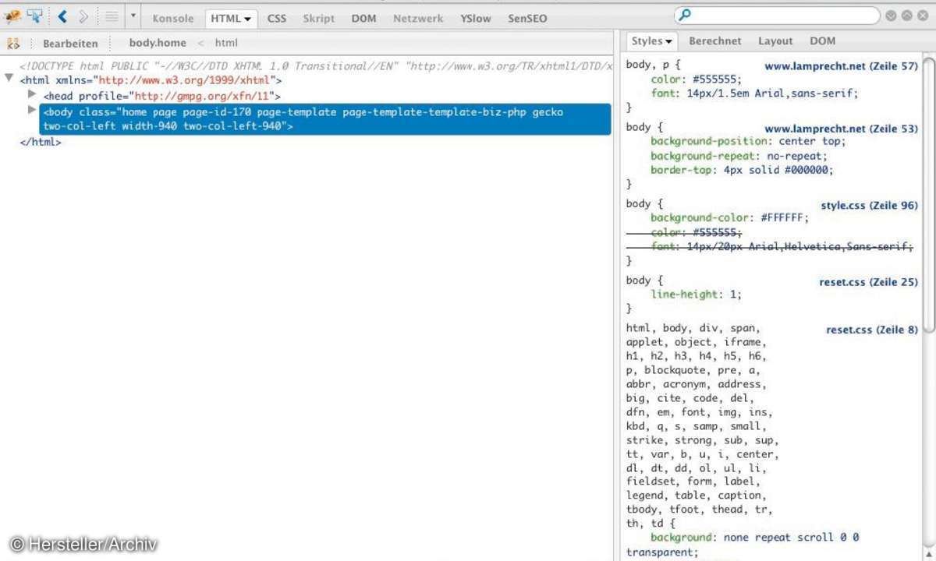Viewport: 936px width, 561px height.
Task: Open reset.css (Zeile 25) source link
Action: 868,282
